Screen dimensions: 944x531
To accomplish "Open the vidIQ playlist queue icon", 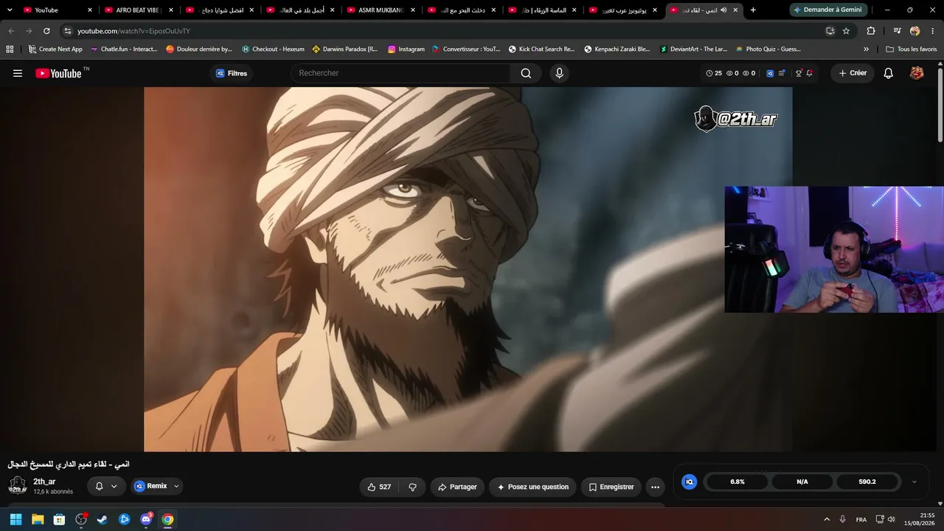I will [782, 73].
